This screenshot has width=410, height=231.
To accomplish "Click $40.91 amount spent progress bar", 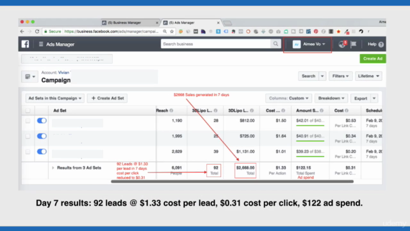I will (x=310, y=141).
